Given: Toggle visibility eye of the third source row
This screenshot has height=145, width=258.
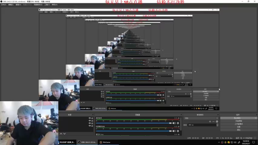Looking at the screenshot, I should [x=90, y=123].
